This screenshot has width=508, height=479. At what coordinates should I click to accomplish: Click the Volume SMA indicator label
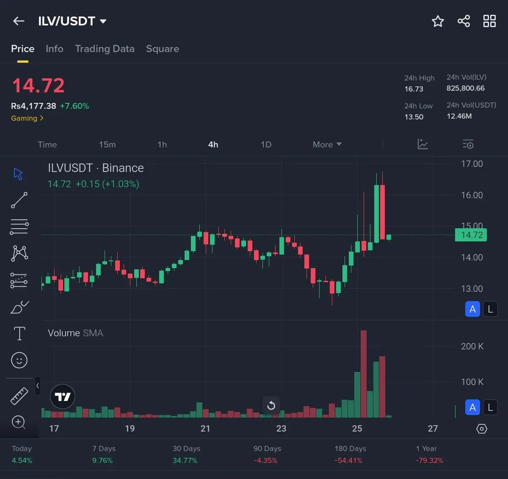tap(75, 333)
